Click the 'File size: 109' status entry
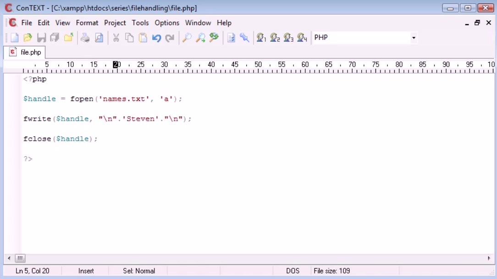This screenshot has height=279, width=497. point(331,271)
